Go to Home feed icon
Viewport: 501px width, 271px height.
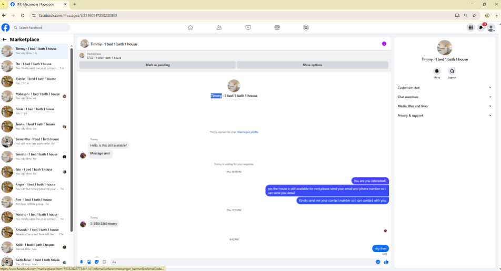(191, 27)
